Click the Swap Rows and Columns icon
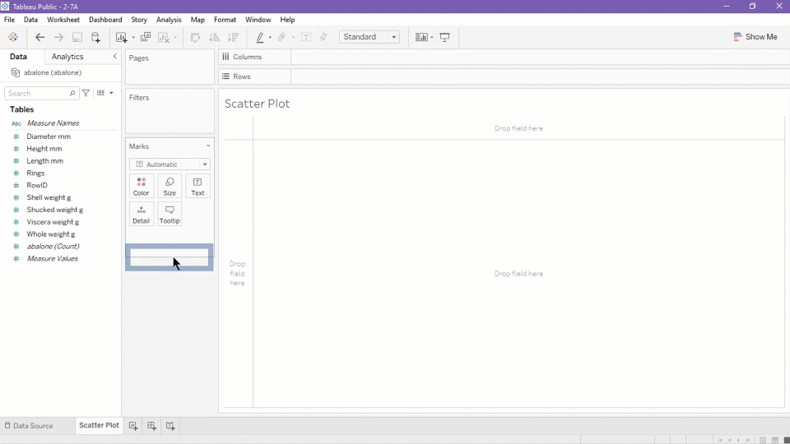This screenshot has height=444, width=790. (x=195, y=37)
